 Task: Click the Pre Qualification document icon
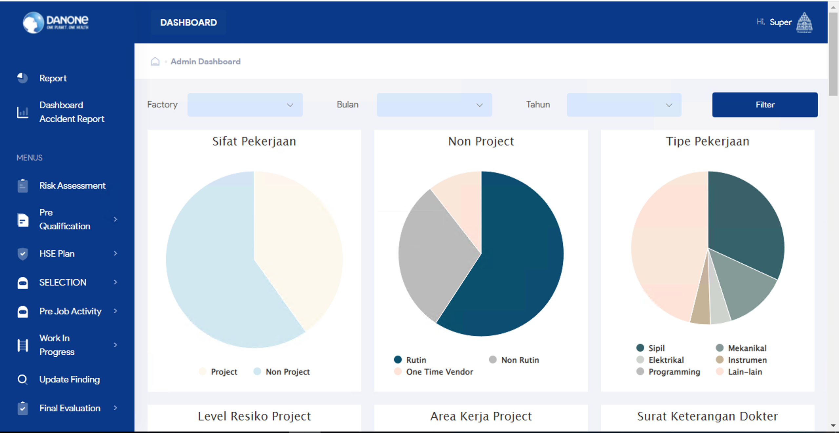[x=23, y=219]
